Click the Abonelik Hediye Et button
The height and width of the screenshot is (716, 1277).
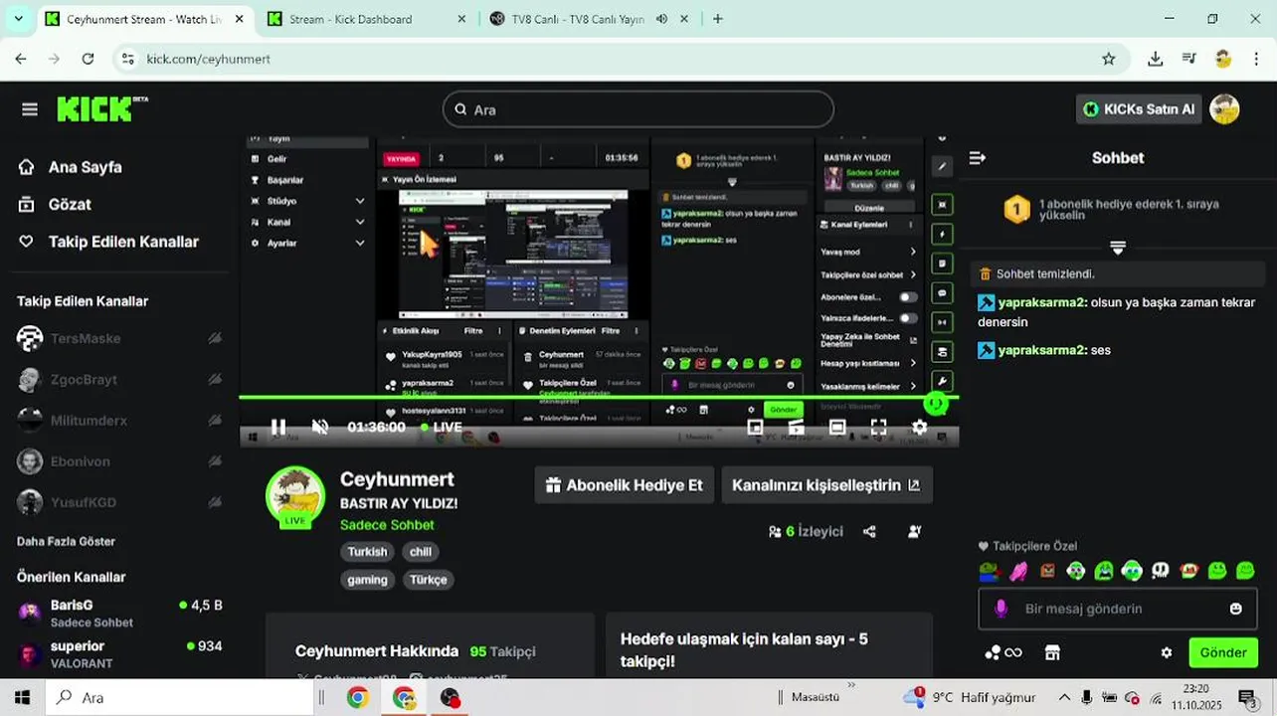tap(625, 485)
